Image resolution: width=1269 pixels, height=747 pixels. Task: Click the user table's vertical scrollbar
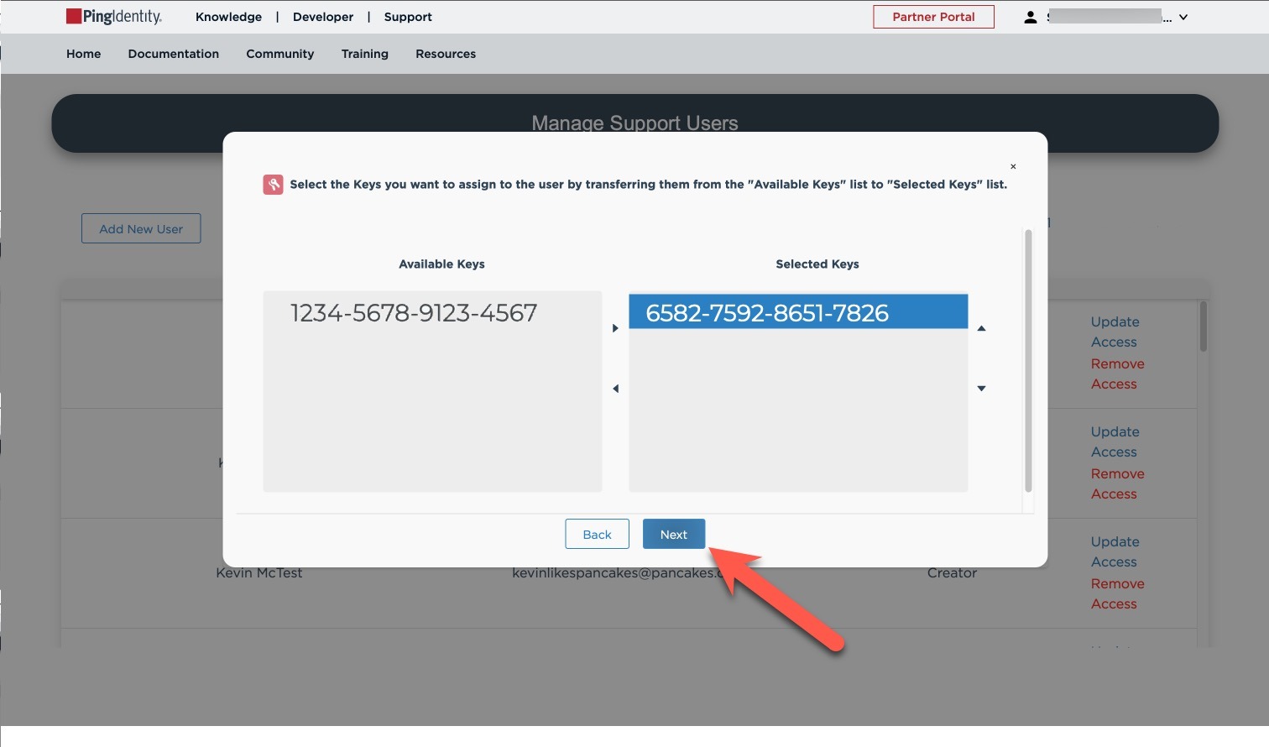coord(1203,326)
